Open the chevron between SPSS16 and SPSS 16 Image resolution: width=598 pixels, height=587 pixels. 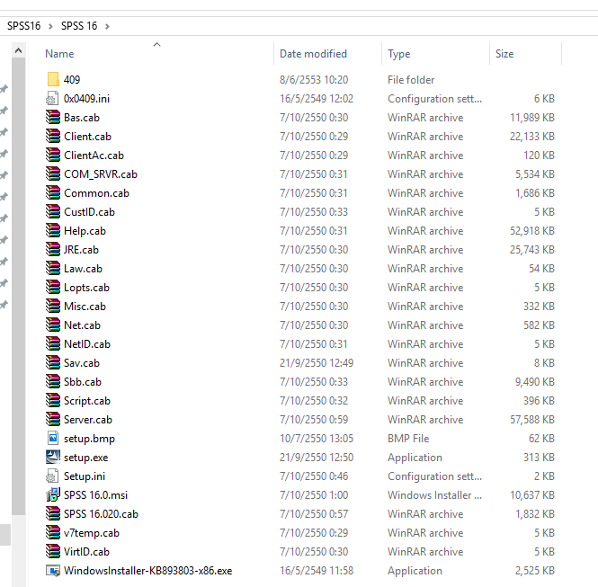click(x=51, y=26)
